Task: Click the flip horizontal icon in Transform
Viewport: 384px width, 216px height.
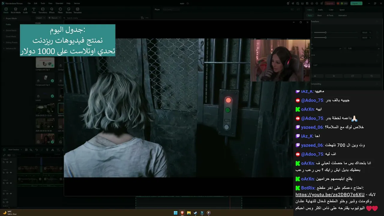Action: (x=315, y=76)
